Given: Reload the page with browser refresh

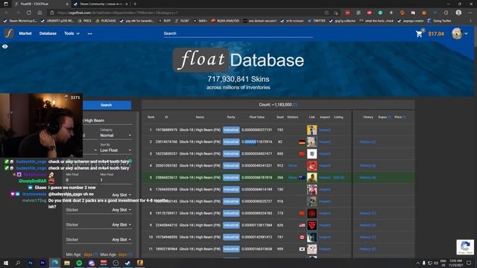Looking at the screenshot, I should click(28, 13).
